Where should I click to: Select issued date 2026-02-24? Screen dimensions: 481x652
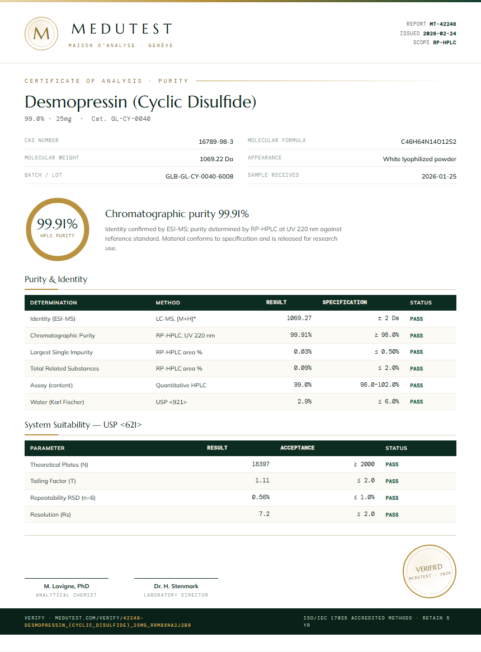coord(440,33)
